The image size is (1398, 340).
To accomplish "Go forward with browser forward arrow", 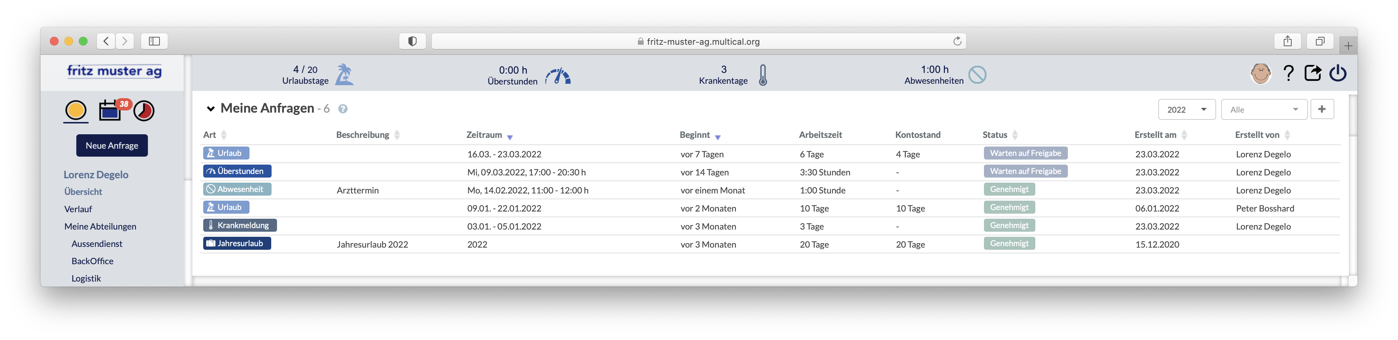I will 124,41.
